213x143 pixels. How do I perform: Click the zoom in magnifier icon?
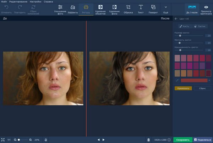click(31, 140)
